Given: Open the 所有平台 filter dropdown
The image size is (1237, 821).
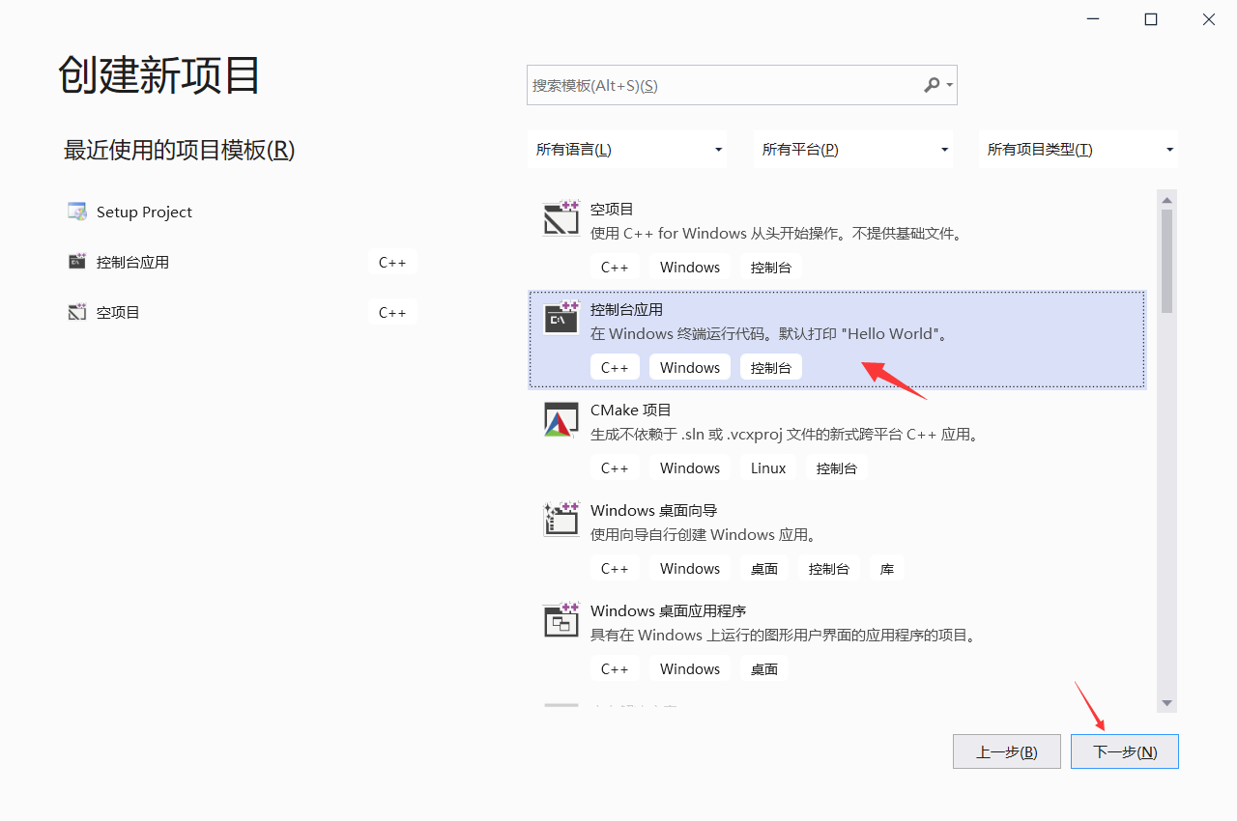Looking at the screenshot, I should (x=853, y=149).
